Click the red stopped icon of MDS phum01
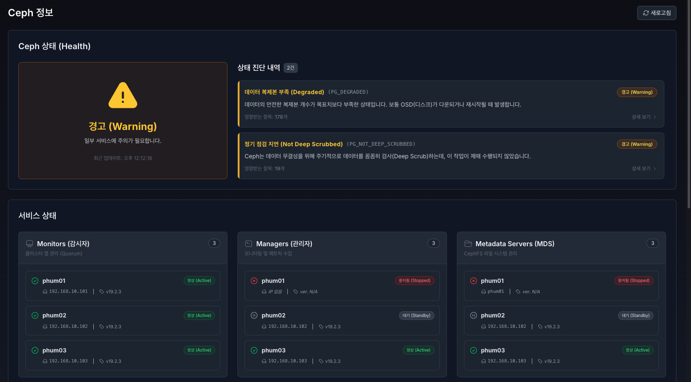The width and height of the screenshot is (691, 382). point(474,281)
